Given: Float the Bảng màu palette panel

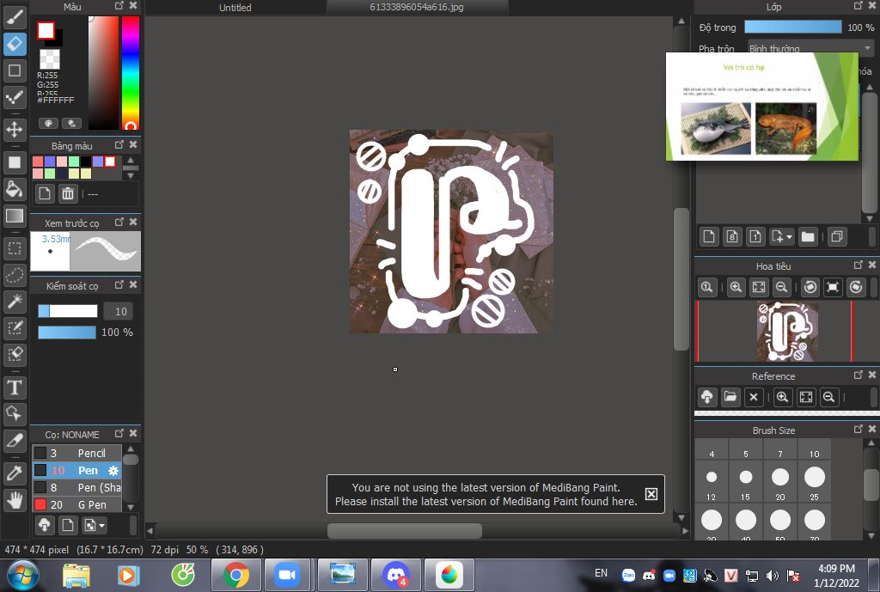Looking at the screenshot, I should click(119, 144).
